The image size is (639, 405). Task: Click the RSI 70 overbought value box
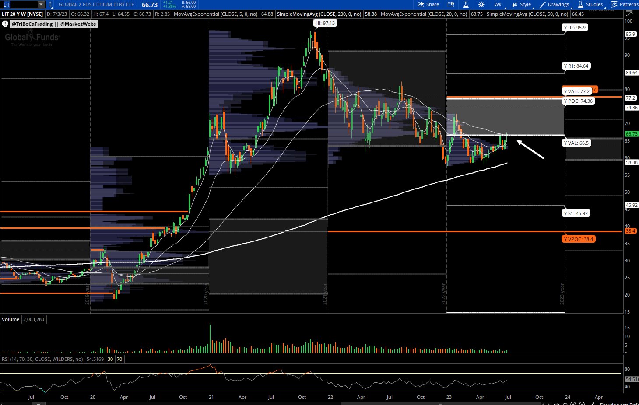[x=119, y=359]
